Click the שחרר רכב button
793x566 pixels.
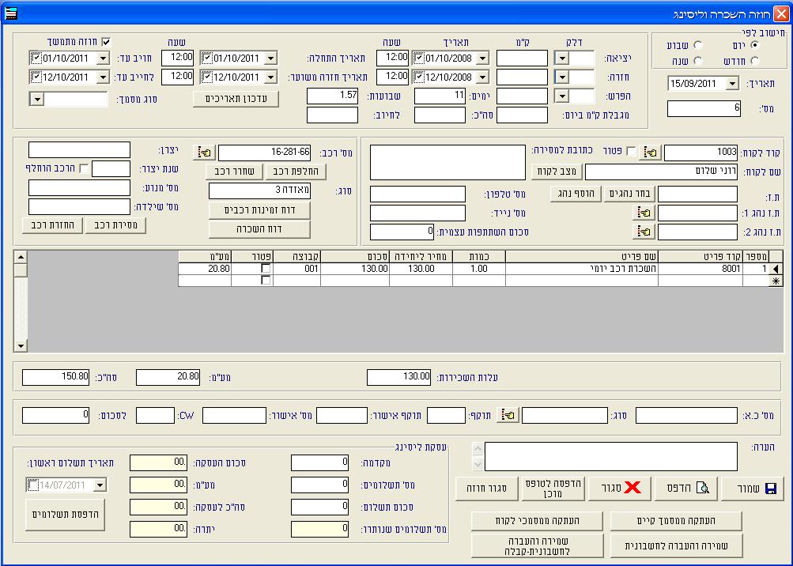point(234,172)
